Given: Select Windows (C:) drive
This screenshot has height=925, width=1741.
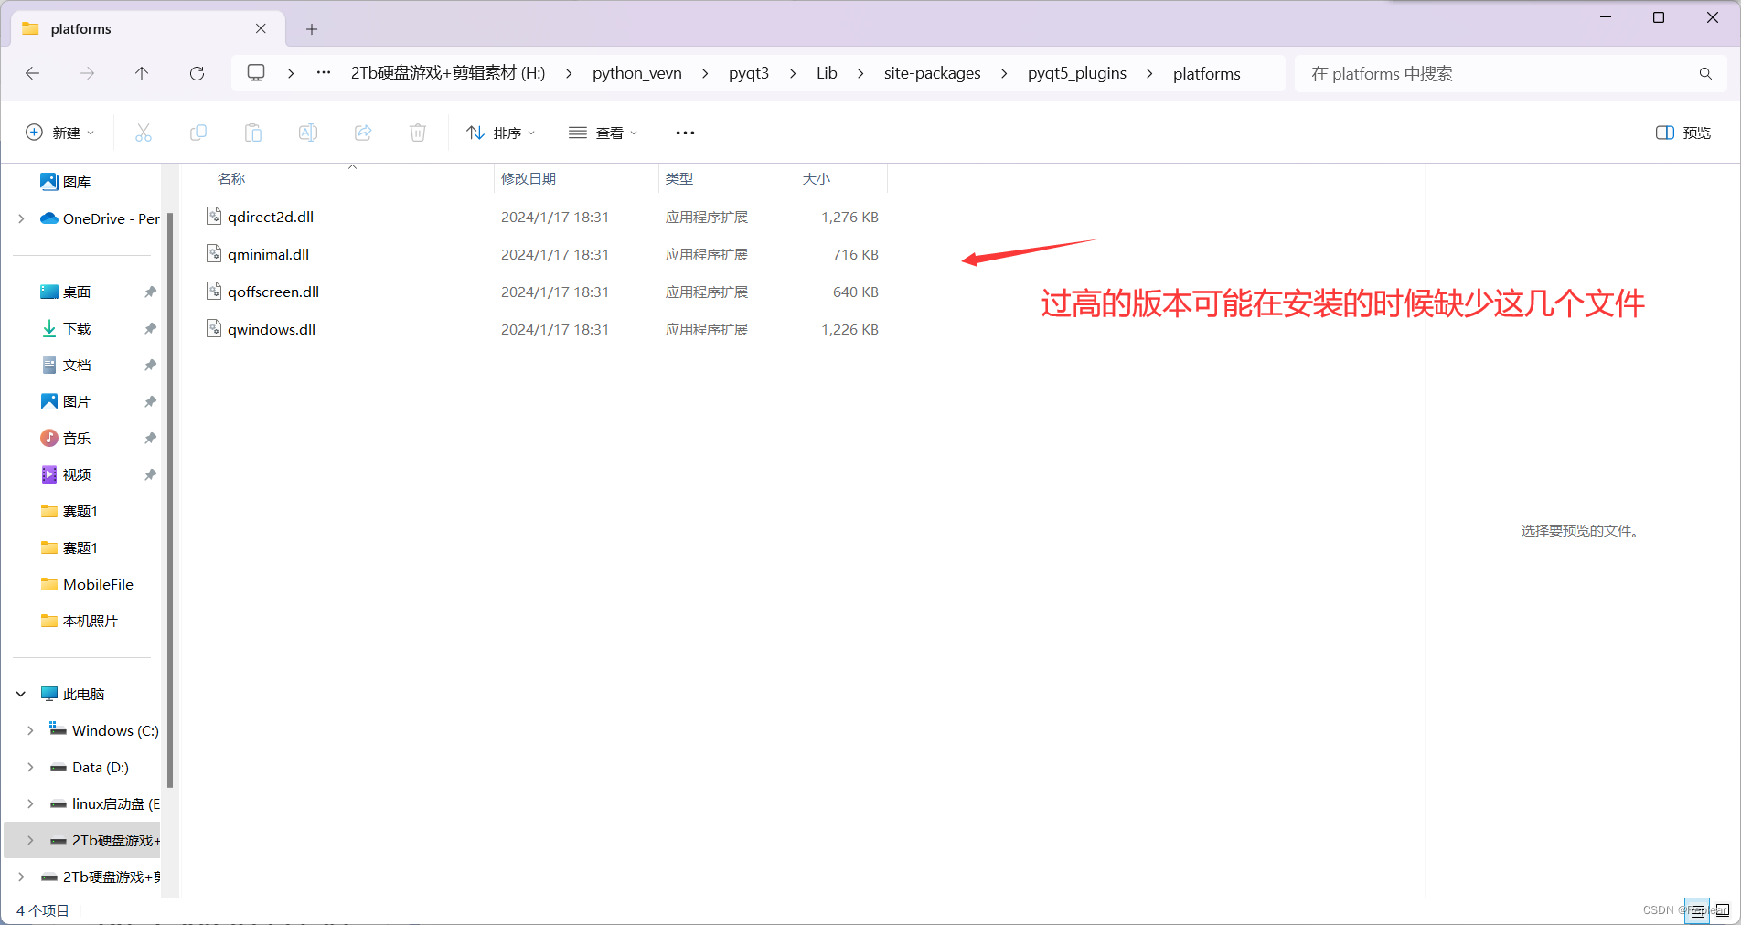Looking at the screenshot, I should click(x=104, y=730).
